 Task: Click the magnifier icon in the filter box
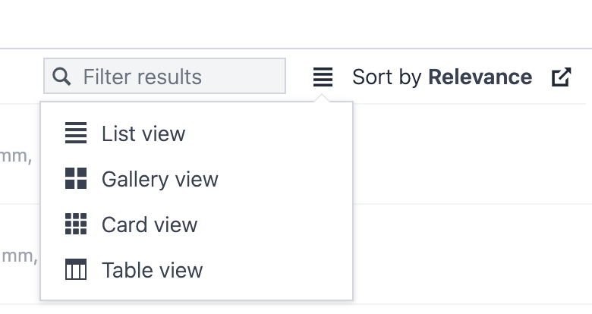tap(62, 77)
